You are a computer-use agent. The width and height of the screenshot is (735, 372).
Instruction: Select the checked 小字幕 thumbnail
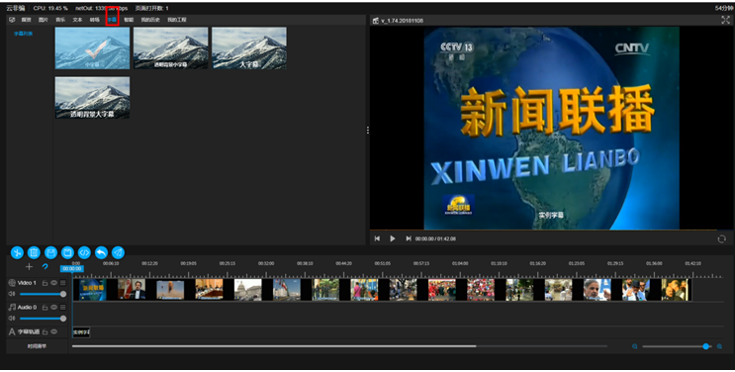(x=92, y=48)
